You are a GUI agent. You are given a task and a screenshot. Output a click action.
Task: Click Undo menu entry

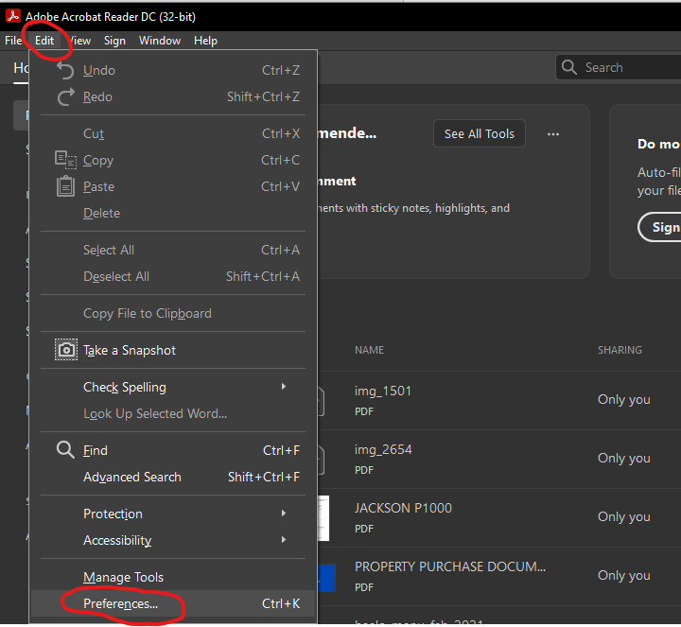pos(173,70)
